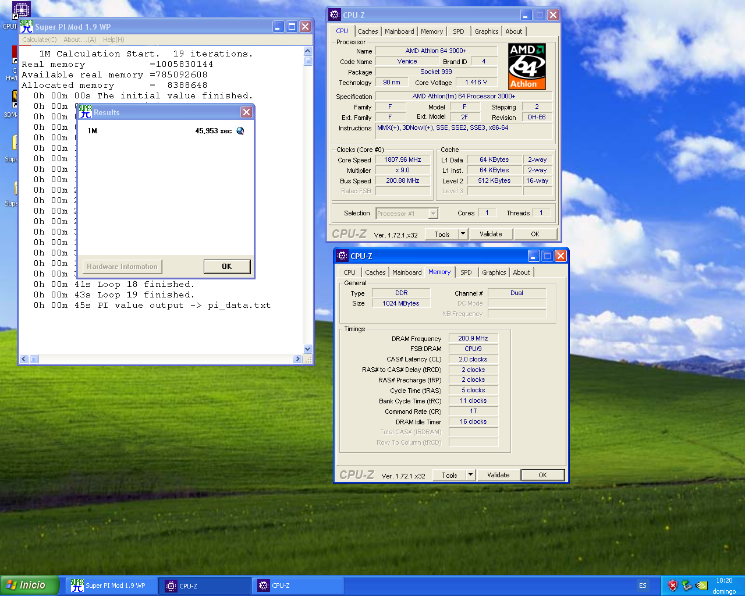Select About tab in lower CPU-Z window
This screenshot has width=745, height=596.
coord(521,272)
